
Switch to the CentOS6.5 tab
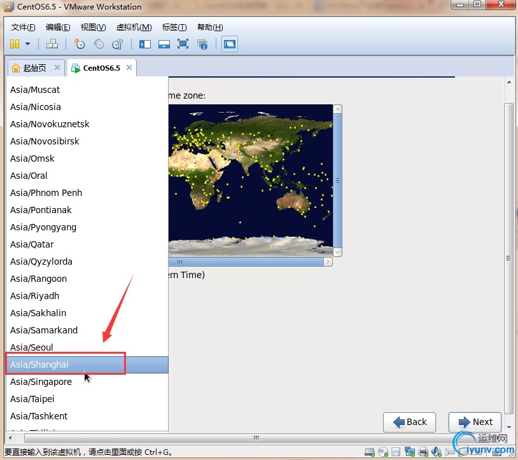point(101,68)
